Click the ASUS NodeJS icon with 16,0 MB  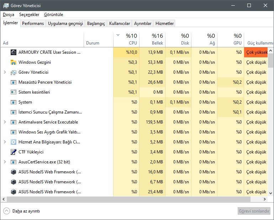click(14, 172)
